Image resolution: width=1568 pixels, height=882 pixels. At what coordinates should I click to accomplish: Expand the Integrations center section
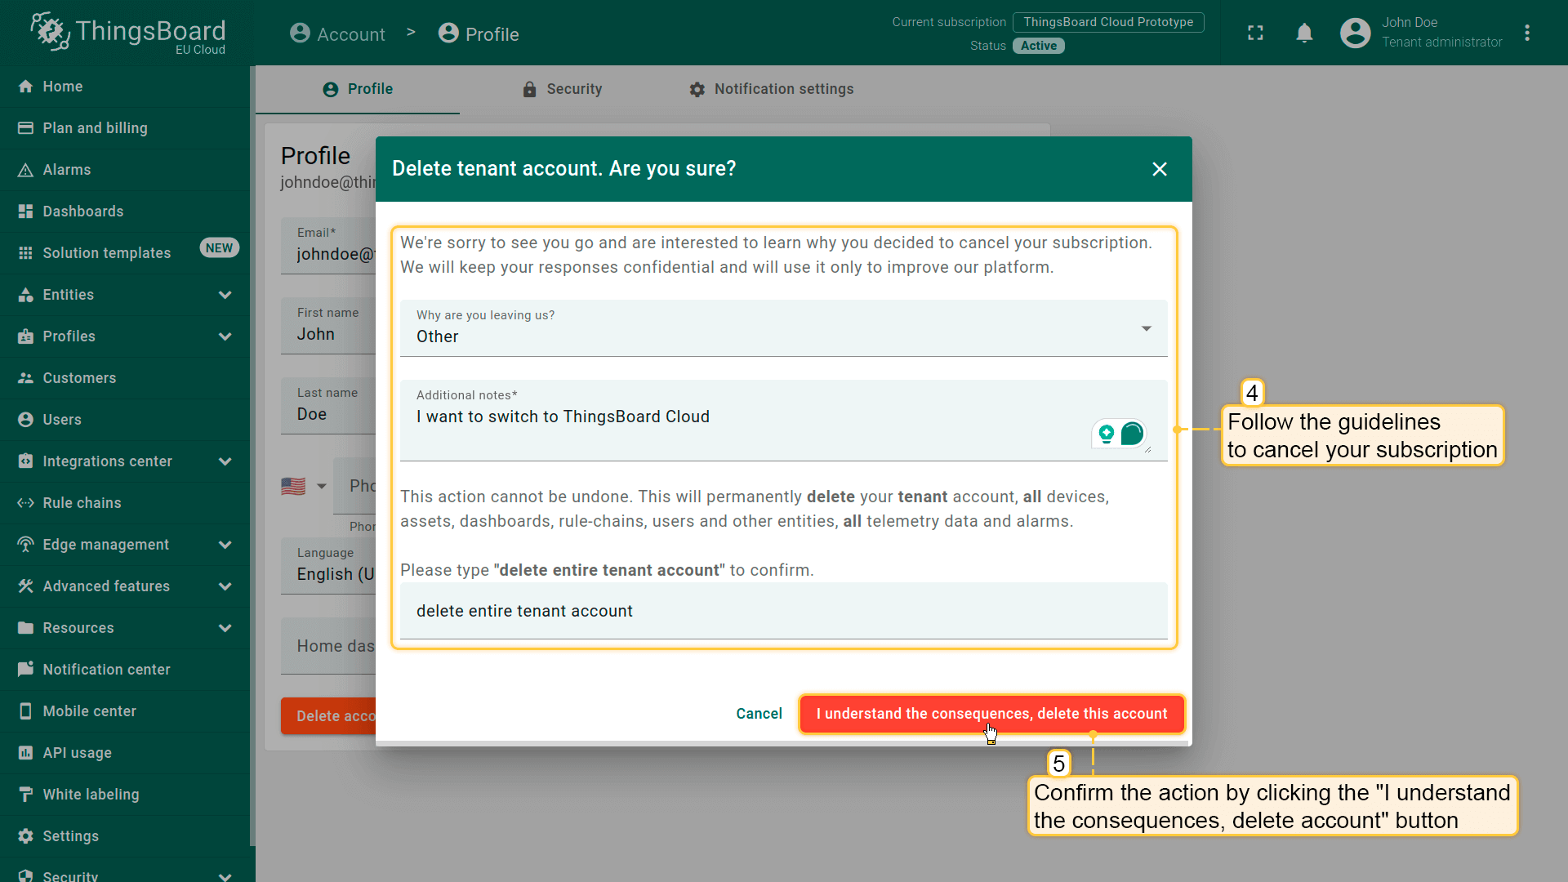coord(225,461)
